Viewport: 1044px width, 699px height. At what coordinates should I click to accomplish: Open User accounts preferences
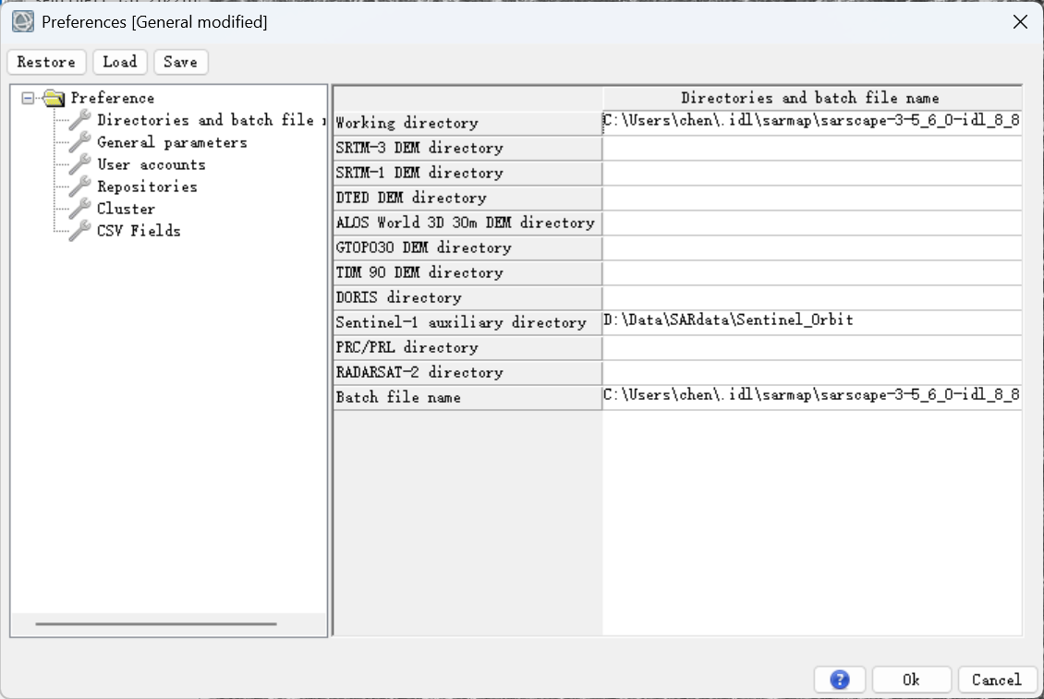pyautogui.click(x=152, y=164)
